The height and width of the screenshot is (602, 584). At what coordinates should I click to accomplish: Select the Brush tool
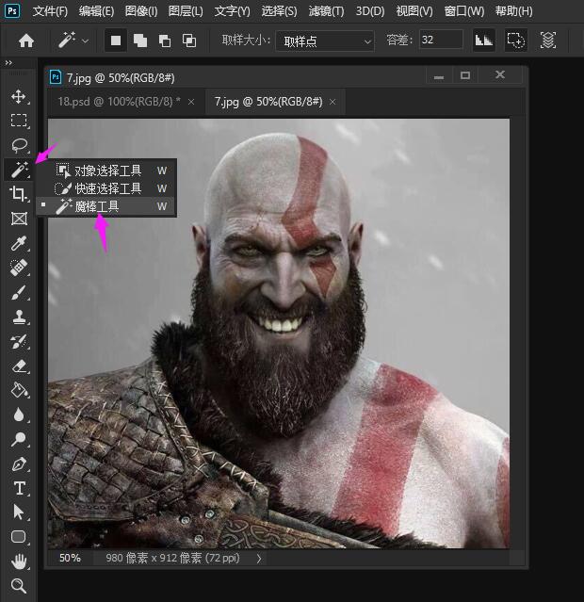point(19,292)
